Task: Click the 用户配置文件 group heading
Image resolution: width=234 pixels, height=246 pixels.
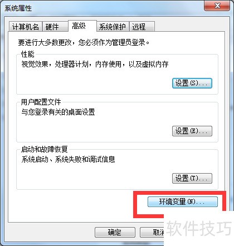Action: [x=41, y=102]
